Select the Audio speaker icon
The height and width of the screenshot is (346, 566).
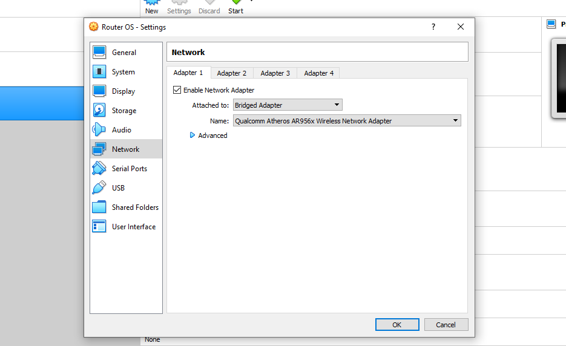99,129
